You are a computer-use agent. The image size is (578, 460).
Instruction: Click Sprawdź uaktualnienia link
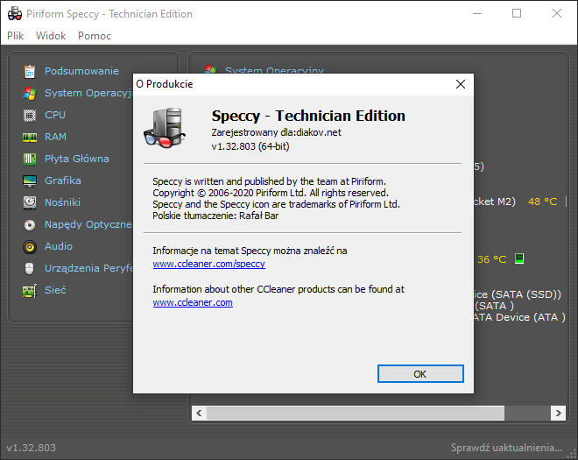click(507, 448)
